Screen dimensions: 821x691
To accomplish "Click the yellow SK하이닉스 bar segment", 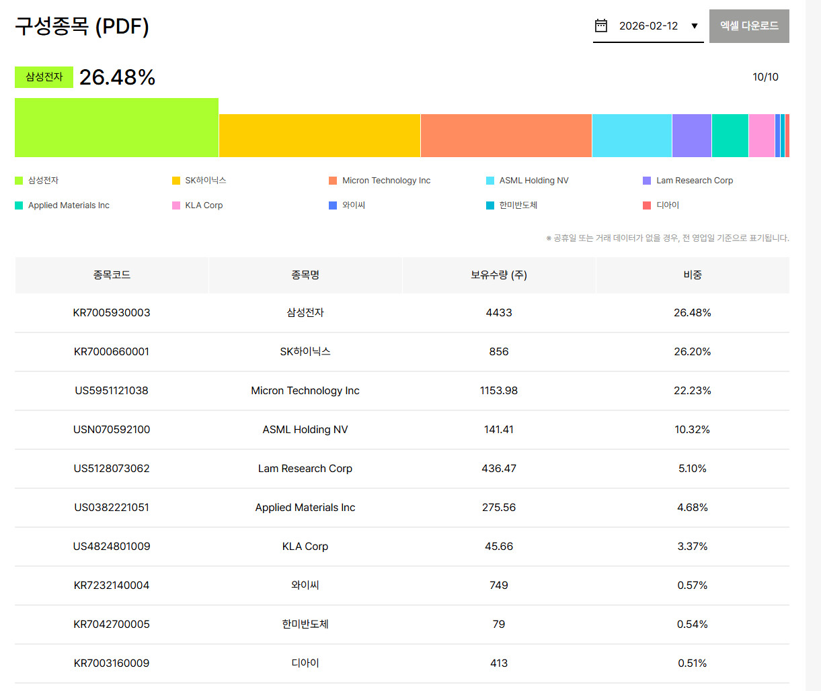I will pos(319,136).
